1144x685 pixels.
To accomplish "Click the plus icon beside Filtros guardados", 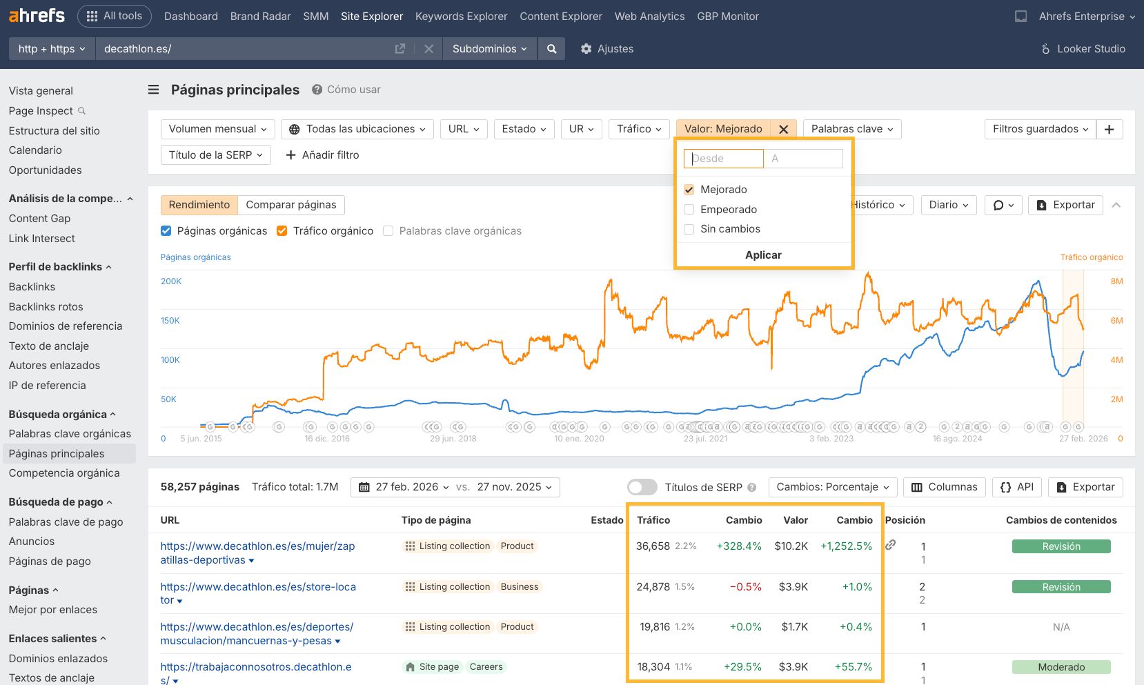I will point(1109,129).
